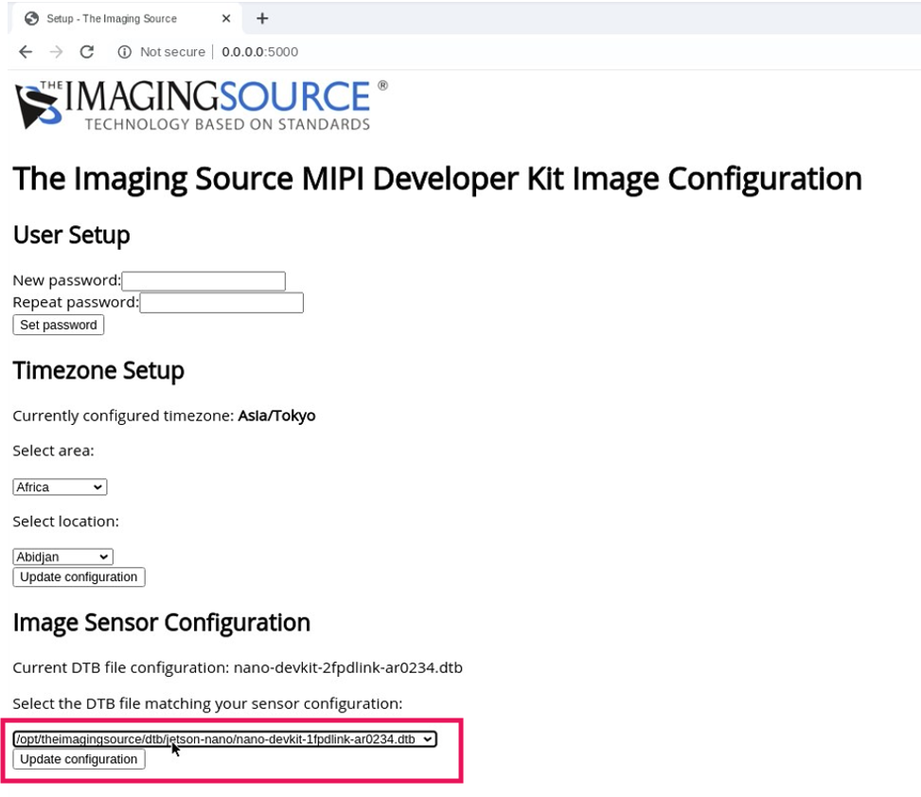Click Update configuration under Image Sensor Configuration
This screenshot has height=797, width=921.
coord(79,759)
